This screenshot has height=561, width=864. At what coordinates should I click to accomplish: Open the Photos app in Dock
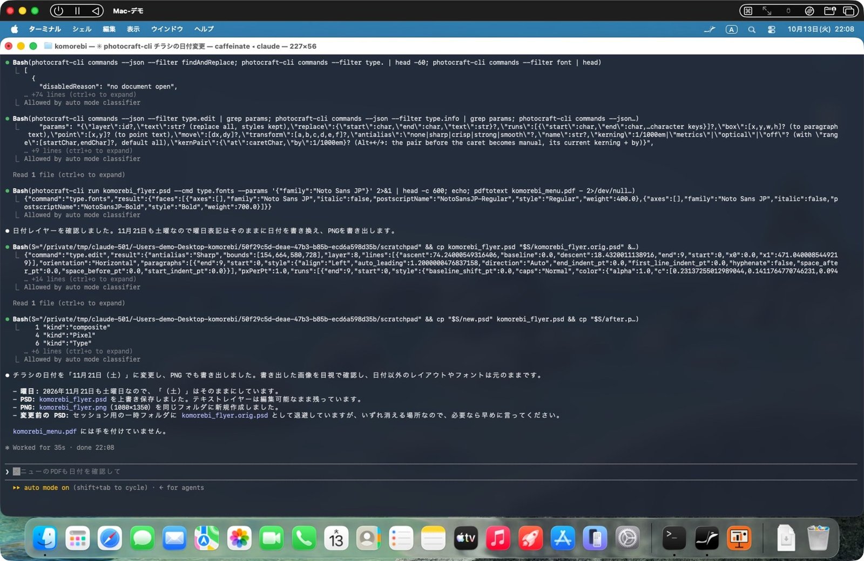coord(239,538)
